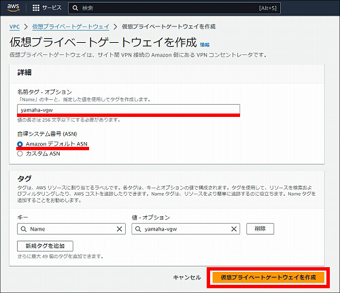Open the 情報 info link beside the title
This screenshot has width=340, height=293.
point(205,45)
